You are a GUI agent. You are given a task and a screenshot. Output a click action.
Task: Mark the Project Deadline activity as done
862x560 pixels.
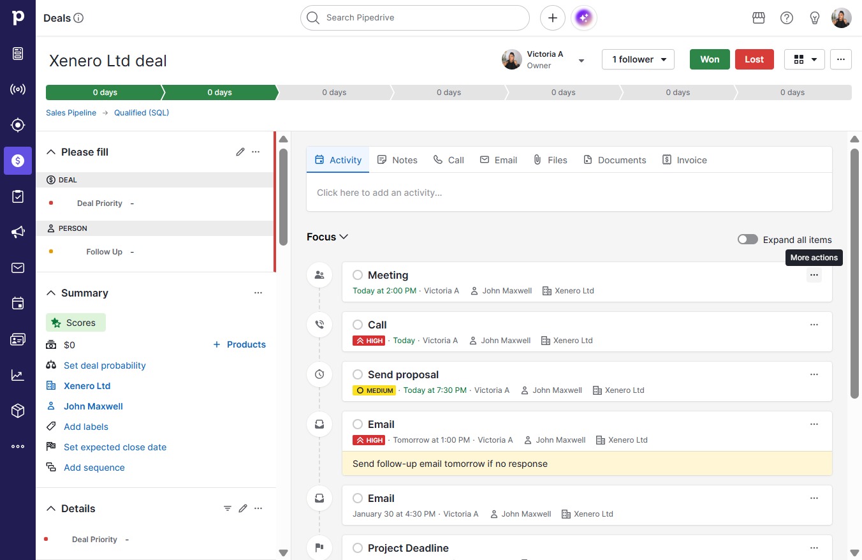358,548
